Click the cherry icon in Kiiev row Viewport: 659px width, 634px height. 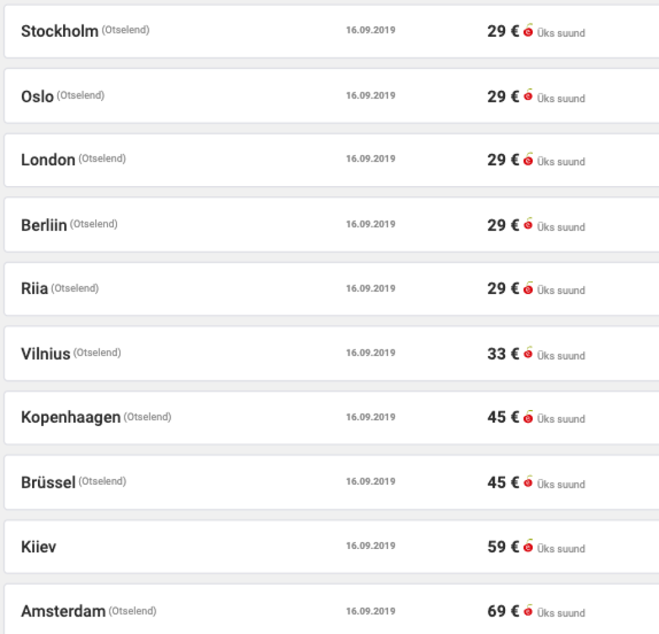pos(528,546)
